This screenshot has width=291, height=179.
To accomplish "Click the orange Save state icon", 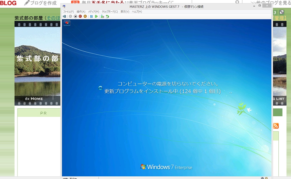I will (x=85, y=16).
